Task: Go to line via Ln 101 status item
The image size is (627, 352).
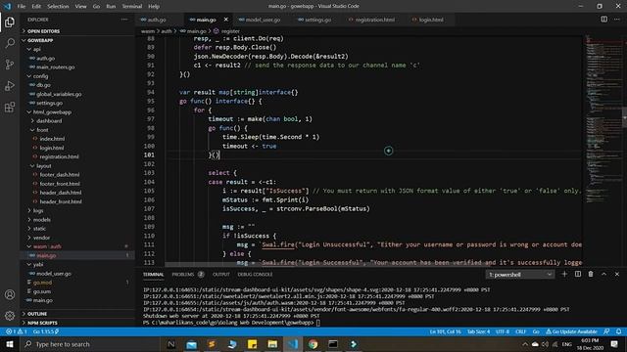Action: (445, 331)
